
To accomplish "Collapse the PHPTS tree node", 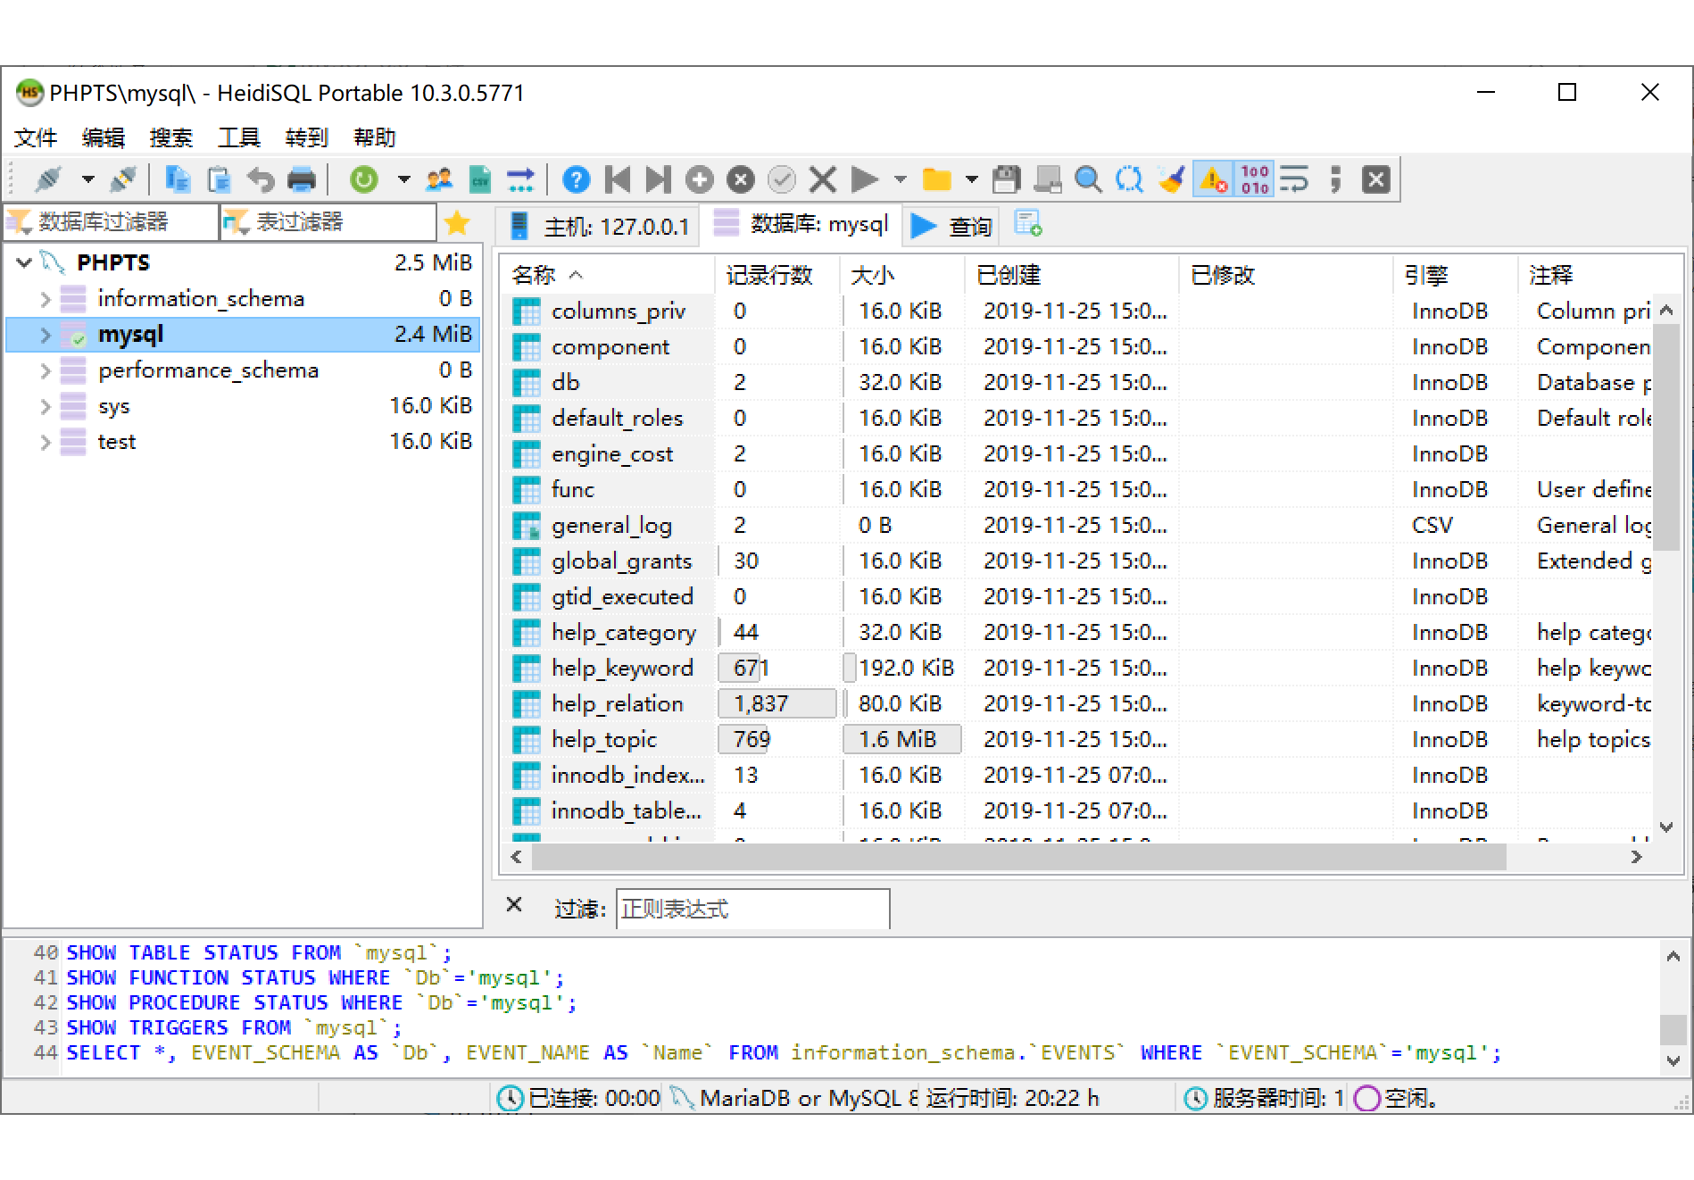I will click(24, 262).
